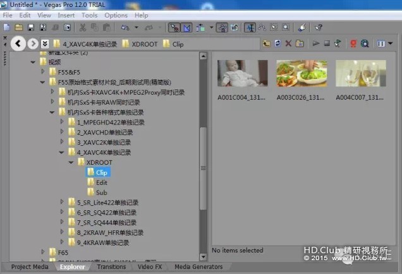Click the Interactive Tutorials icon

coord(302,27)
